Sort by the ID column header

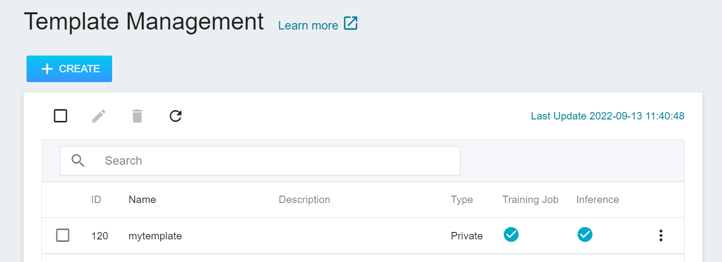tap(96, 200)
